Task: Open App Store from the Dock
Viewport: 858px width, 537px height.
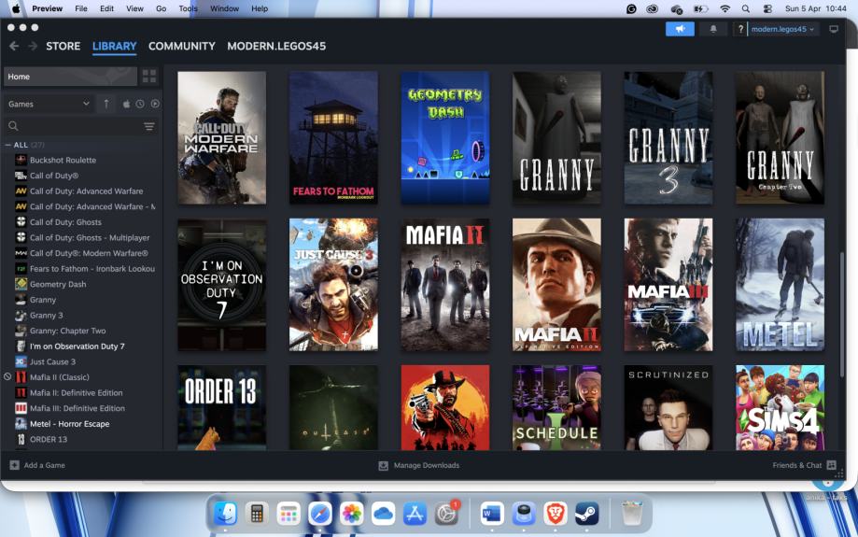Action: [415, 514]
